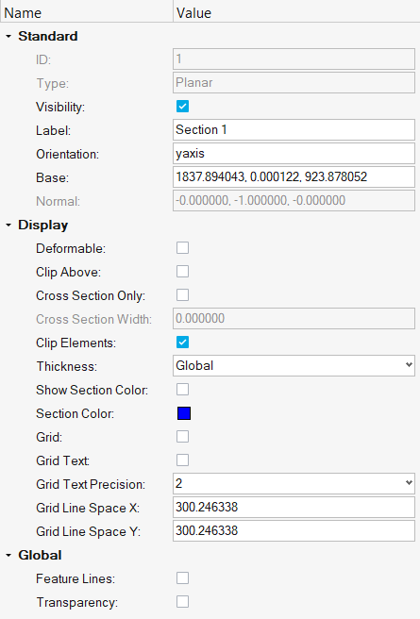Tick the Clip Above checkbox

tap(182, 272)
